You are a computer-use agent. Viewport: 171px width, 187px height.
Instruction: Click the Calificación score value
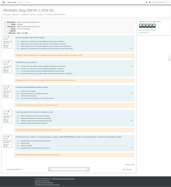(23, 33)
